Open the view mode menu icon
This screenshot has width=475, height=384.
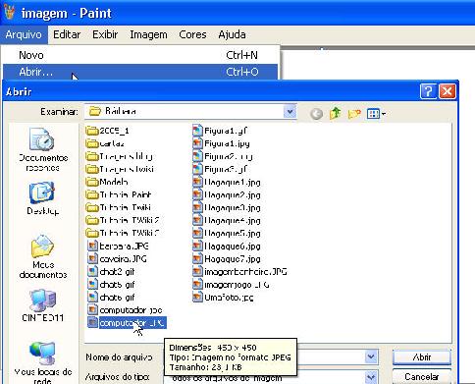coord(376,114)
